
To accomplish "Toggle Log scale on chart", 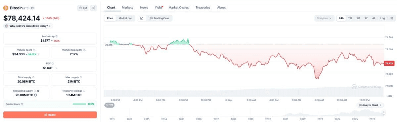I will 382,18.
